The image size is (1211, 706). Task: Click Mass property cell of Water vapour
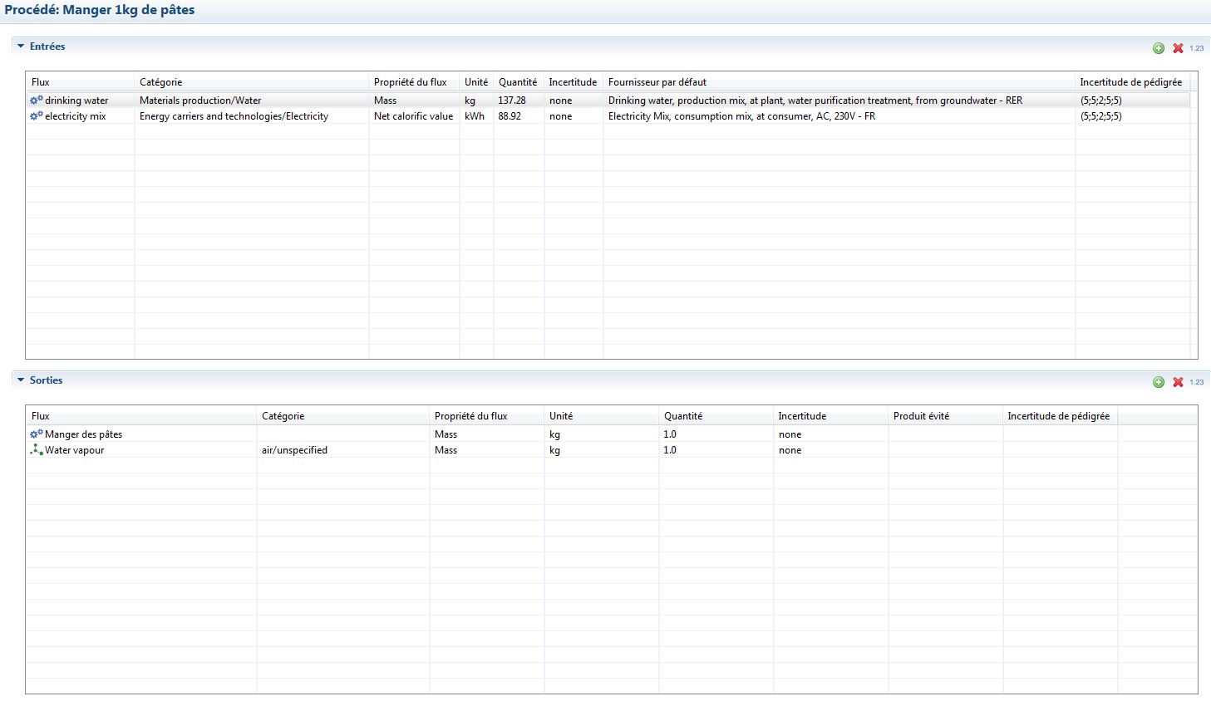(x=487, y=450)
